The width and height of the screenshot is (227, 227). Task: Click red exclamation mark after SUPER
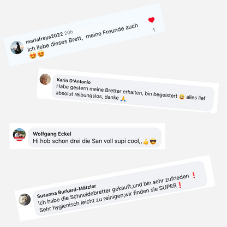[180, 185]
